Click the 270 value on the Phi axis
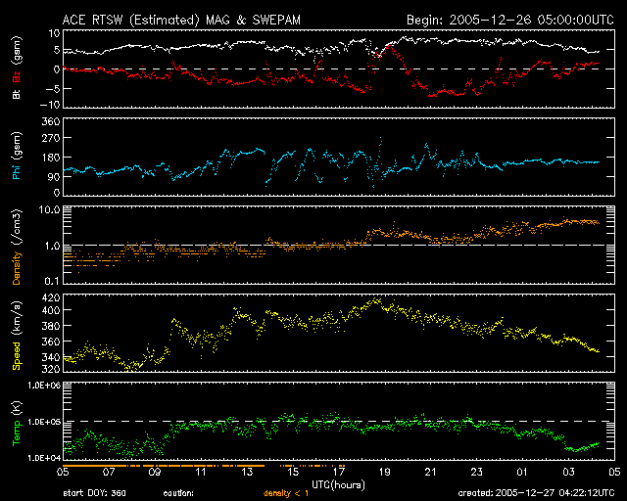Screen dimensions: 627x501 click(51, 138)
